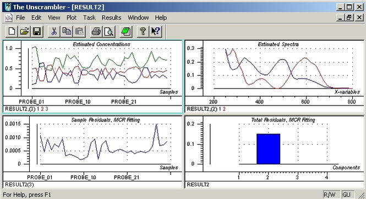Click RESULT2,(2) label under spectra plot

tap(202, 109)
